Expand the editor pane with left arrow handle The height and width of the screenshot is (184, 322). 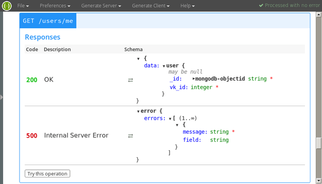pos(2,97)
